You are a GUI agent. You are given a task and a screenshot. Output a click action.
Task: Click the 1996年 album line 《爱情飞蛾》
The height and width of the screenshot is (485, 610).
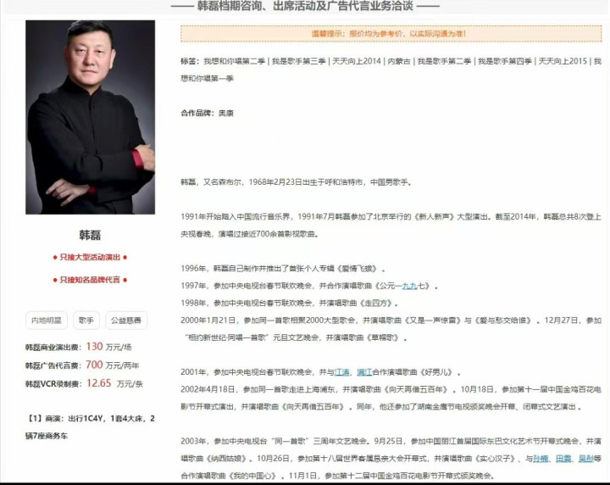(283, 269)
